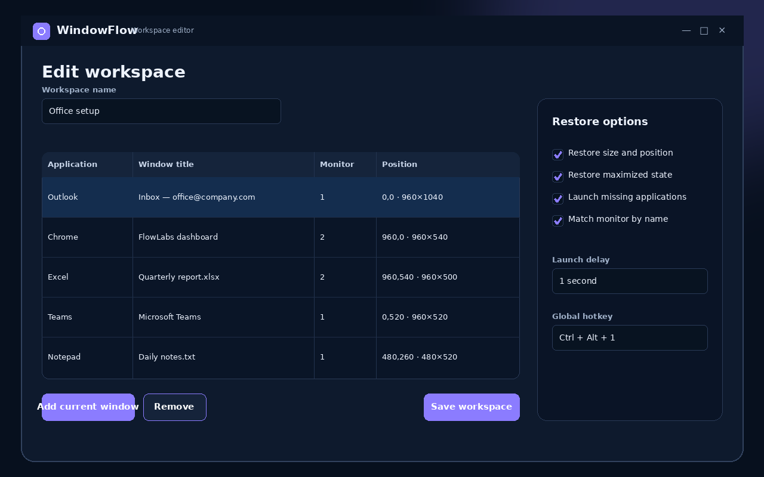
Task: Click the Global hotkey field
Action: [630, 337]
